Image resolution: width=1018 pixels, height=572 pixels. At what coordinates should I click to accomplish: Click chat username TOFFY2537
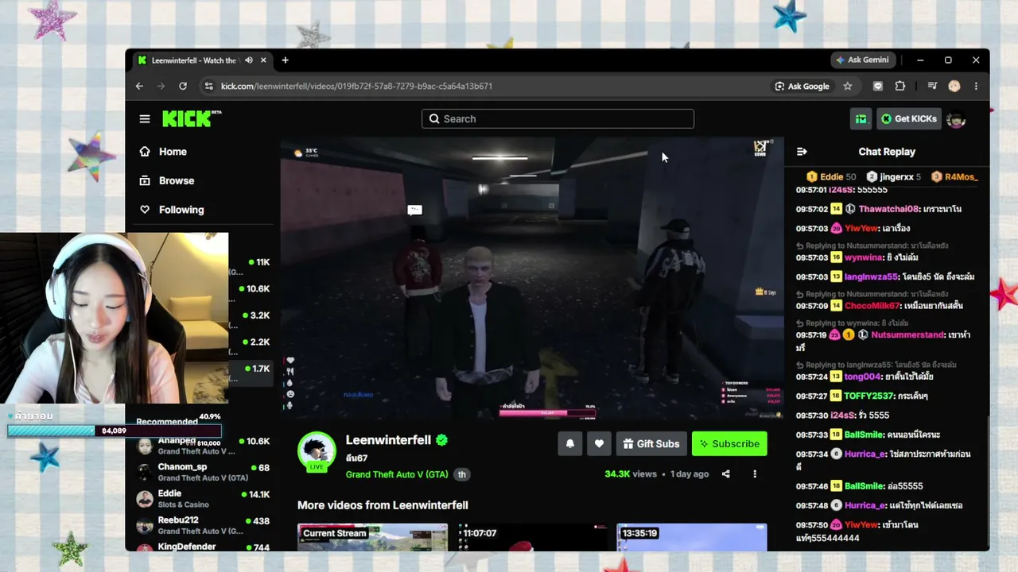click(869, 396)
